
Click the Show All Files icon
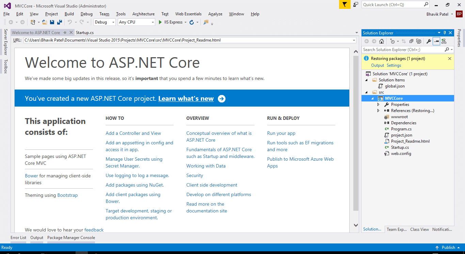coord(419,41)
